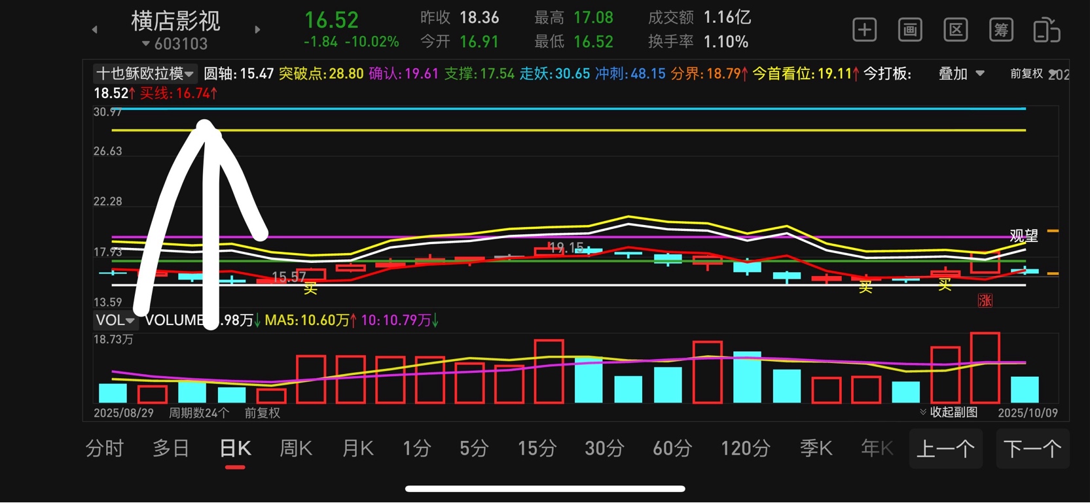Click 上一个 previous button
Viewport: 1090px width, 503px height.
[x=945, y=449]
